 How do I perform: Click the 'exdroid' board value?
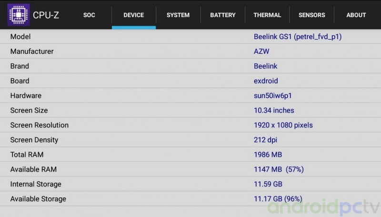tap(266, 81)
